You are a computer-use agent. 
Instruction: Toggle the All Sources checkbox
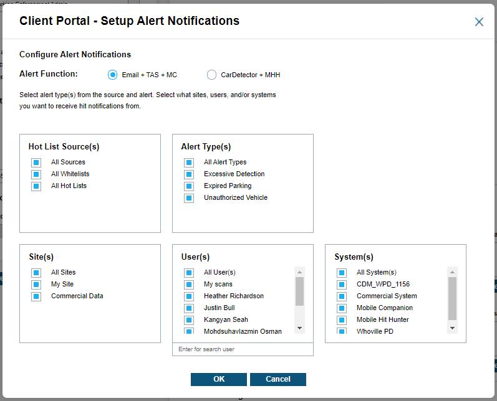click(36, 163)
